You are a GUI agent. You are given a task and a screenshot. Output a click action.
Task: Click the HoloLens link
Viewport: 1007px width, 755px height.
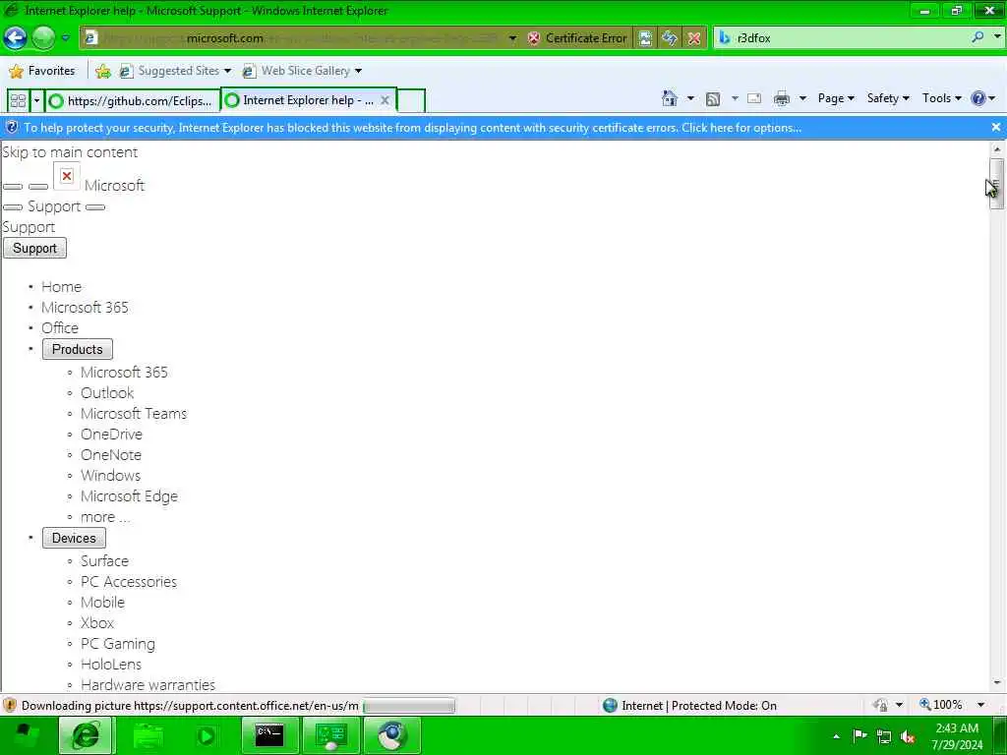[x=111, y=665]
